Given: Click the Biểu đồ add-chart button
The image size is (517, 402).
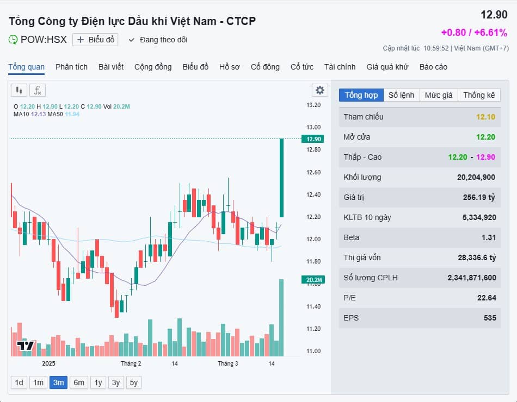Looking at the screenshot, I should coord(95,39).
